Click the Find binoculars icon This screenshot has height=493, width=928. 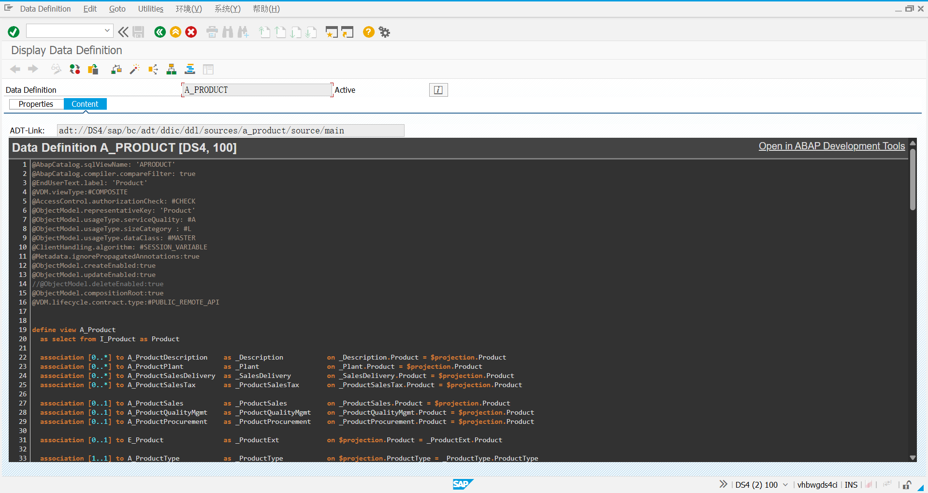tap(228, 32)
